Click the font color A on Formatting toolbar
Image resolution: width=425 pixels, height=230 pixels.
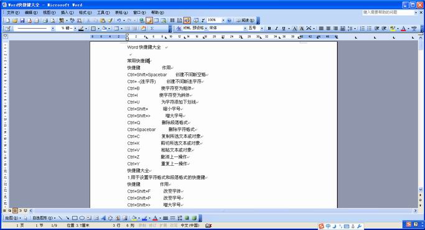403,28
